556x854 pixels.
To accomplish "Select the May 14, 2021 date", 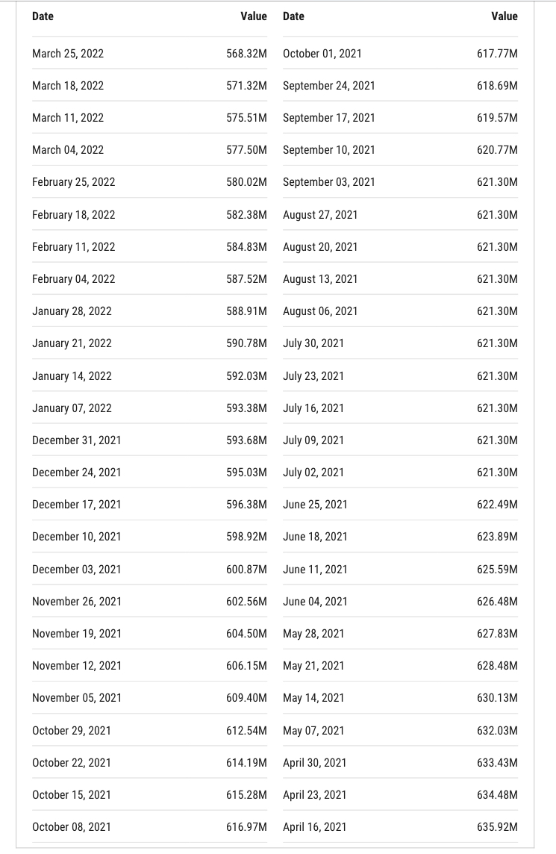I will tap(313, 698).
